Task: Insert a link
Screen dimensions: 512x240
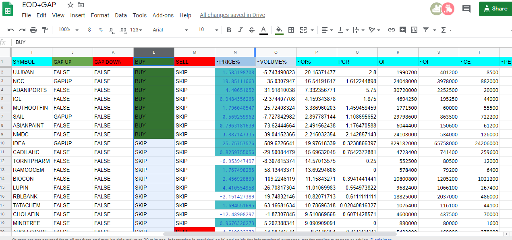Action: click(391, 30)
